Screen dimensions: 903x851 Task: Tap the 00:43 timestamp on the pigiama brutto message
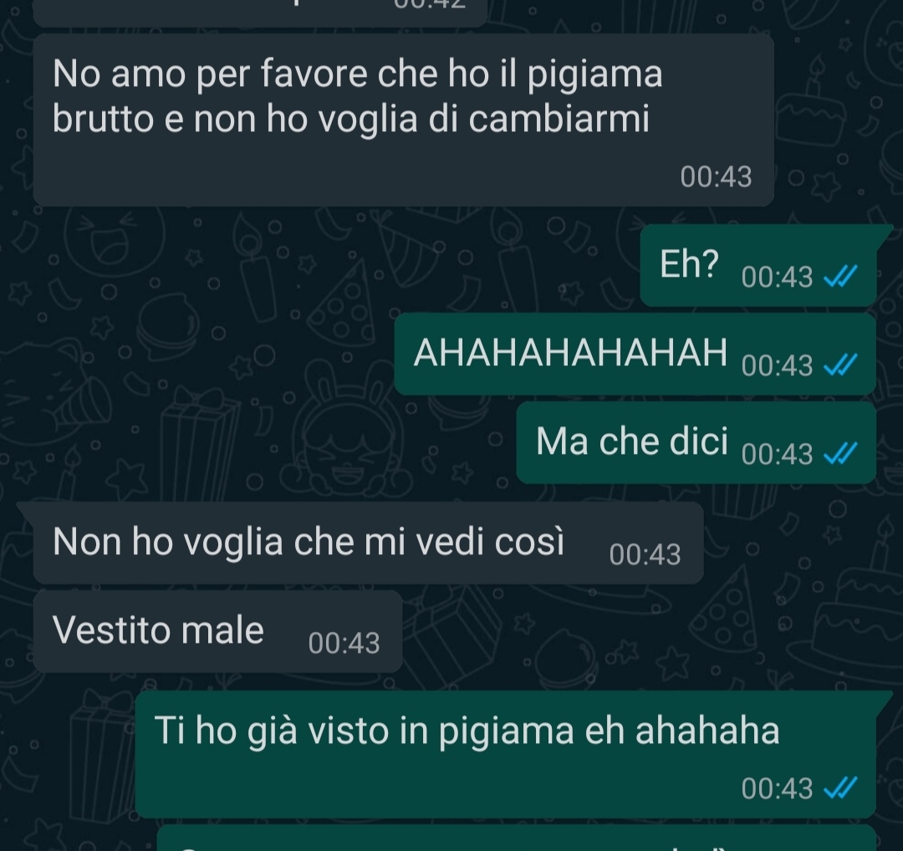point(716,176)
